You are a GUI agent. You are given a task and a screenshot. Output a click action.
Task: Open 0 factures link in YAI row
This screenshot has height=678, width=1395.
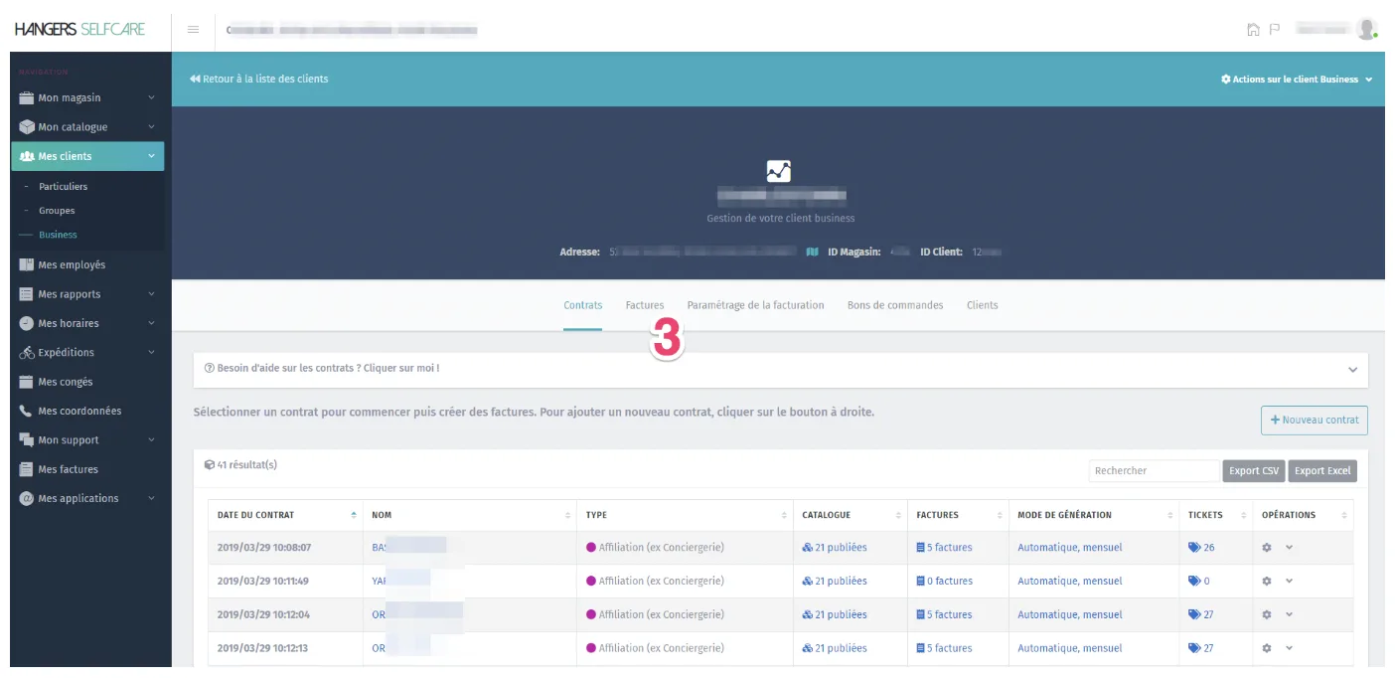click(x=944, y=582)
